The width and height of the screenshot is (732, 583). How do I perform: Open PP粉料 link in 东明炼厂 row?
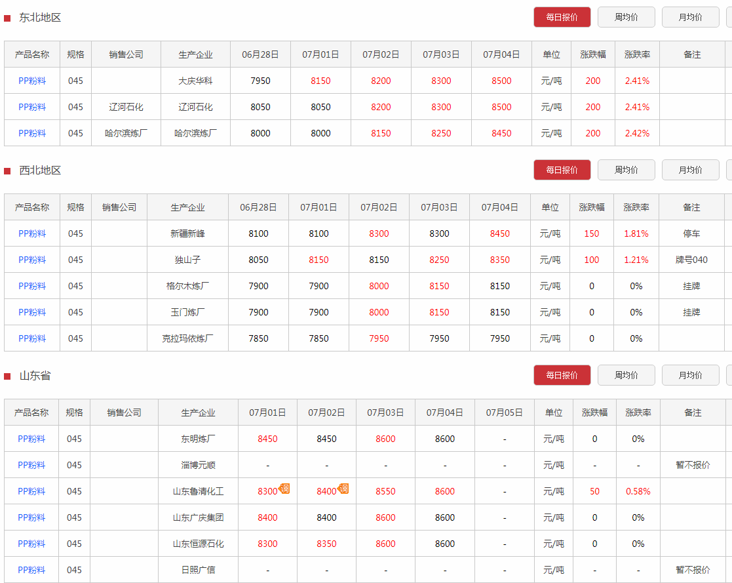point(31,439)
